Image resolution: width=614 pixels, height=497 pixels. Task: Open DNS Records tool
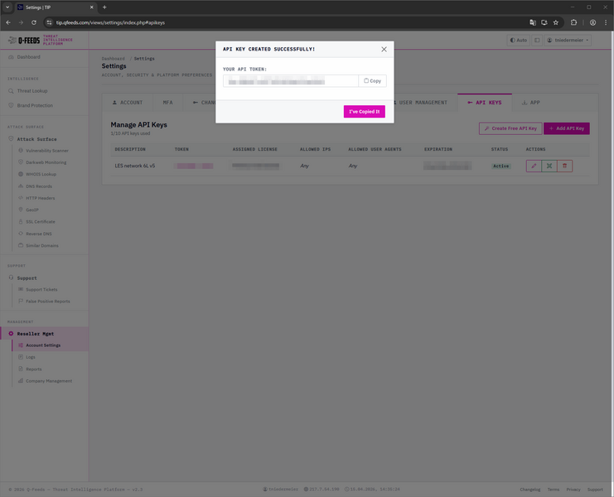coord(39,186)
